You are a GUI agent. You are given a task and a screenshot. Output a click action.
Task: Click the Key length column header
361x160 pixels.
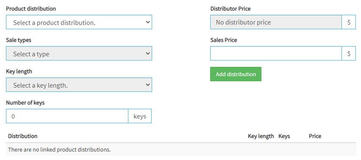coord(261,136)
